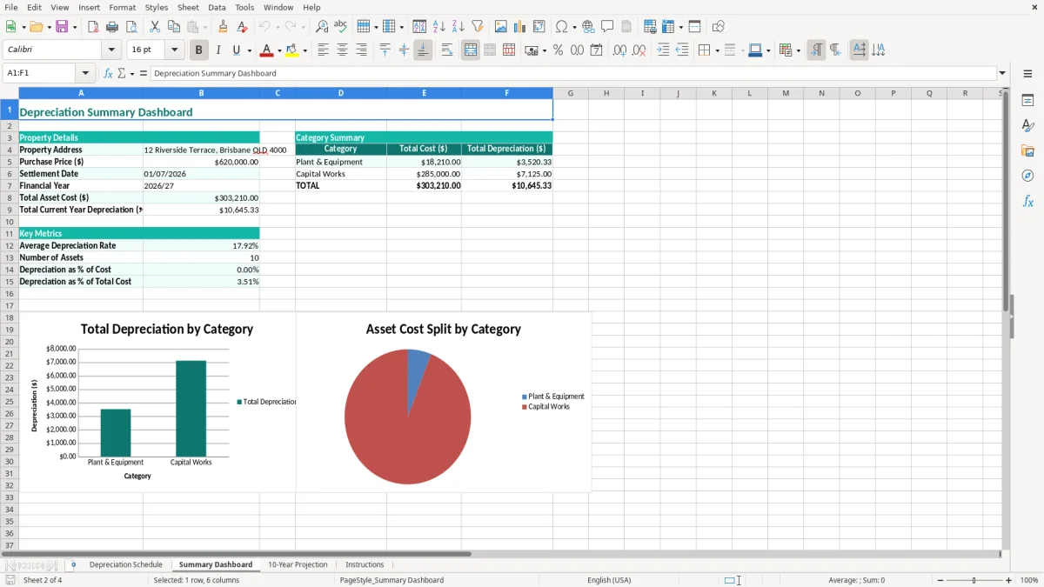The width and height of the screenshot is (1044, 587).
Task: Print the spreadsheet
Action: pyautogui.click(x=112, y=27)
